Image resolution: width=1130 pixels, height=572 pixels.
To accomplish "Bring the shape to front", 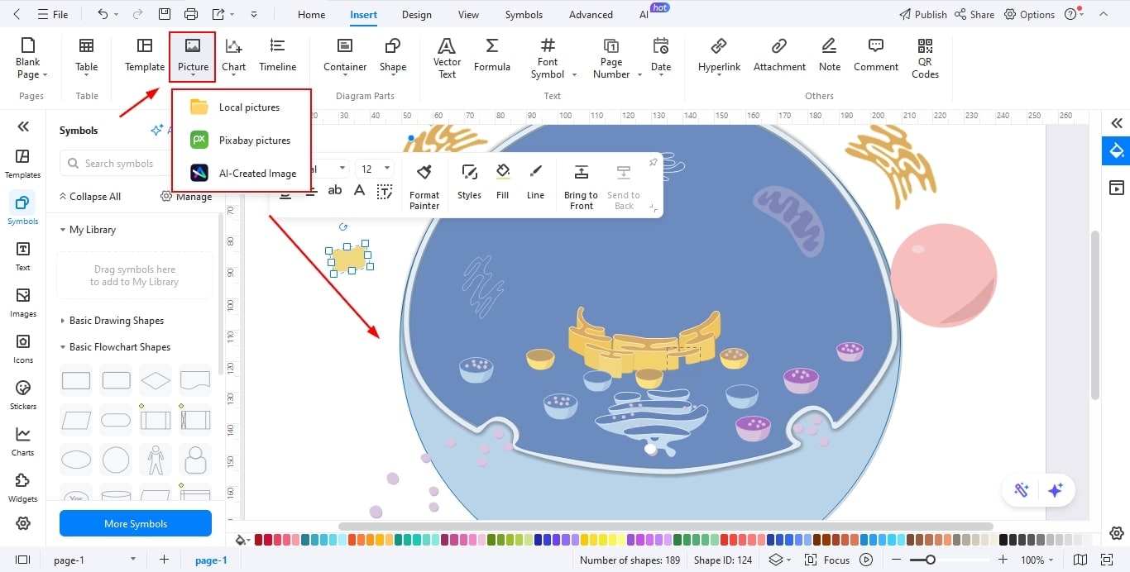I will 581,186.
